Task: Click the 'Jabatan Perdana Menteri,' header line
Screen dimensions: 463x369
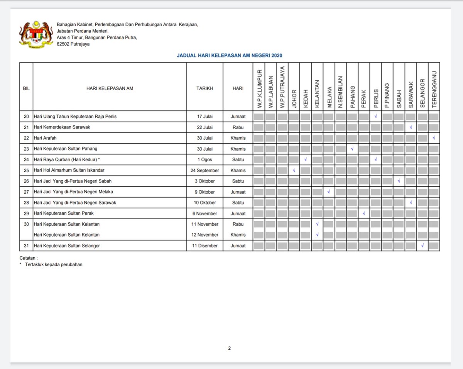Action: click(83, 31)
